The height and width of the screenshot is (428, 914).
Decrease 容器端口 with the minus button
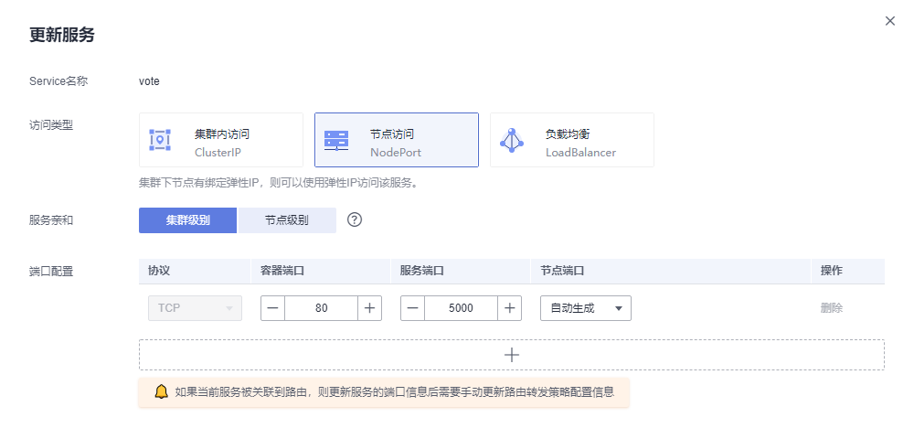pos(273,308)
